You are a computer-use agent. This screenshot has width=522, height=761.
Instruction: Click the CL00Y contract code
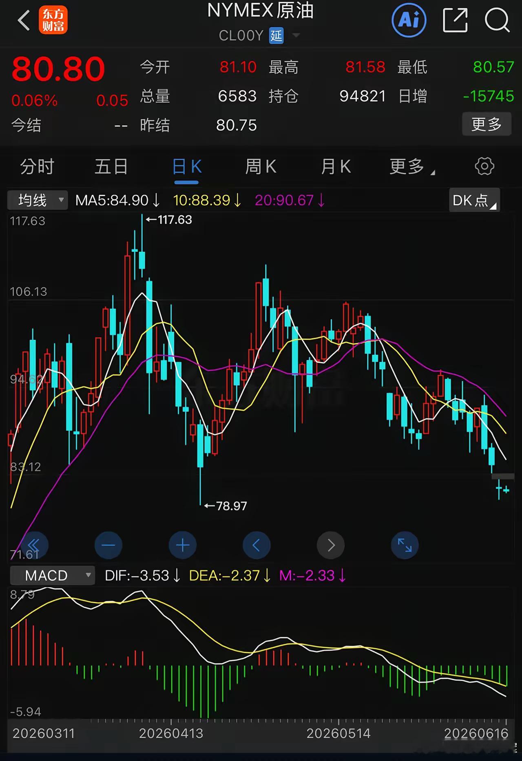coord(241,36)
